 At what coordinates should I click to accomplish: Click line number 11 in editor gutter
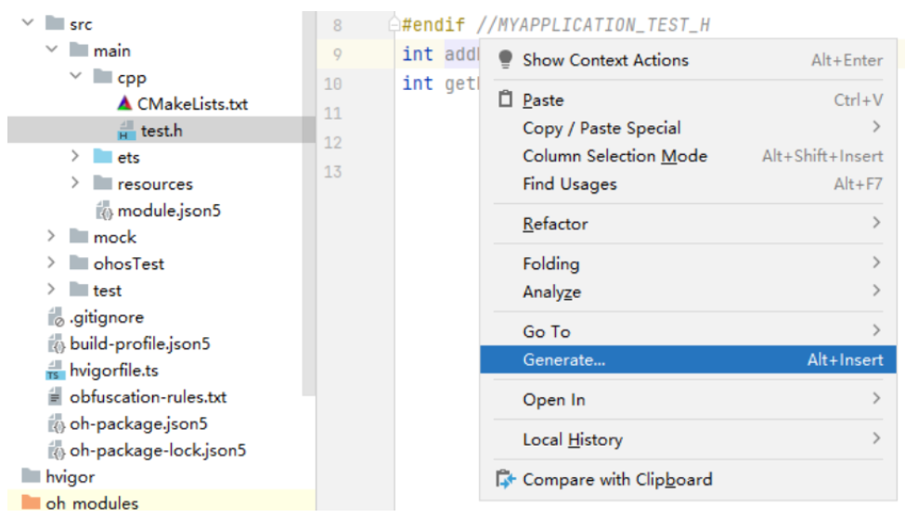(336, 113)
